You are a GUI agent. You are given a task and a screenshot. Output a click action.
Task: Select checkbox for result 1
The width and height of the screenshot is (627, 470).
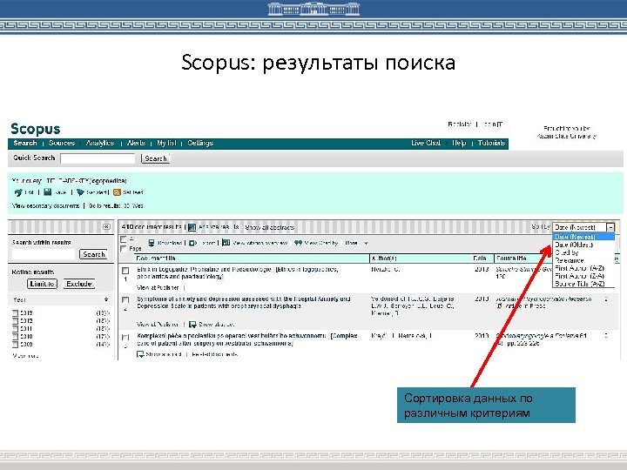[x=125, y=271]
